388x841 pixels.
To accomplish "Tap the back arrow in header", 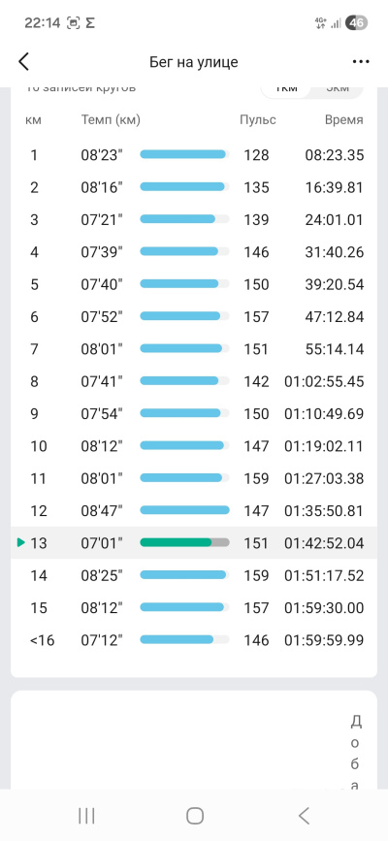I will pos(23,62).
